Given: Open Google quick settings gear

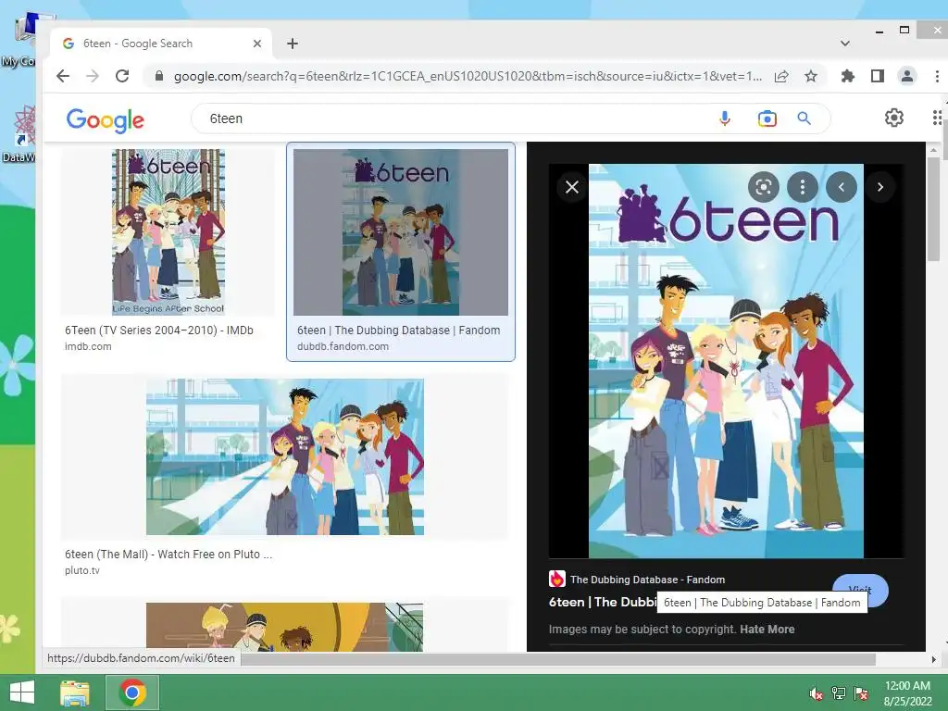Looking at the screenshot, I should (893, 118).
